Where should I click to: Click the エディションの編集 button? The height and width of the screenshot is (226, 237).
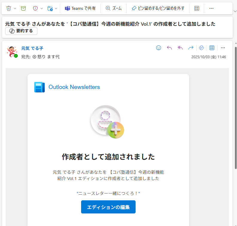[108, 207]
